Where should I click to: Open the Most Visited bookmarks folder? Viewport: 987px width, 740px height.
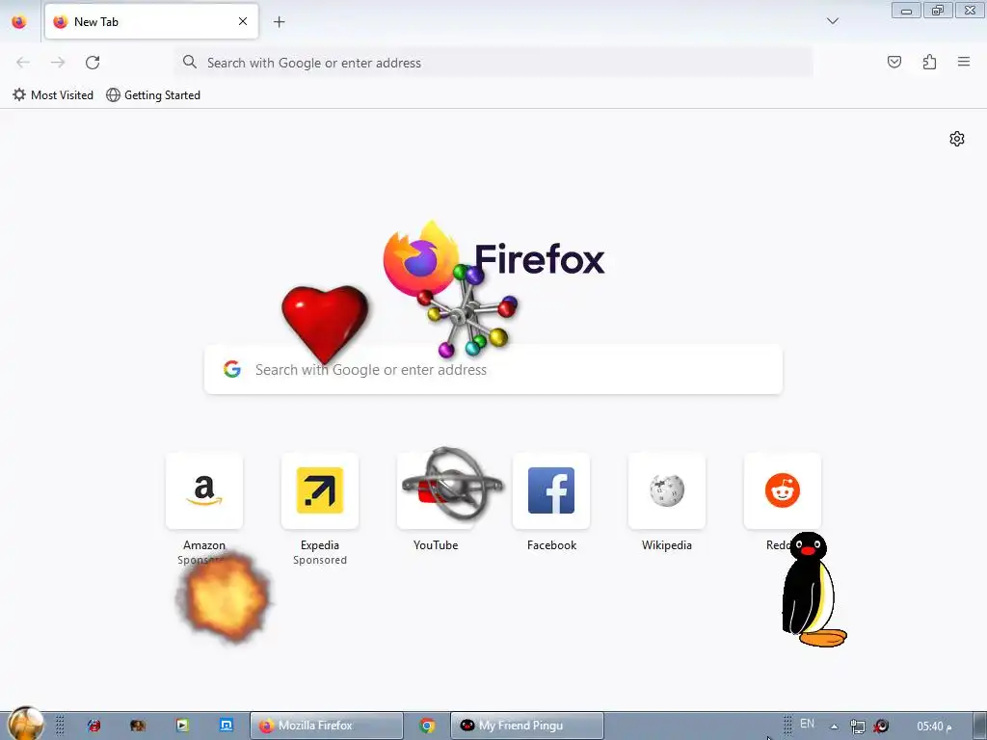(x=53, y=95)
